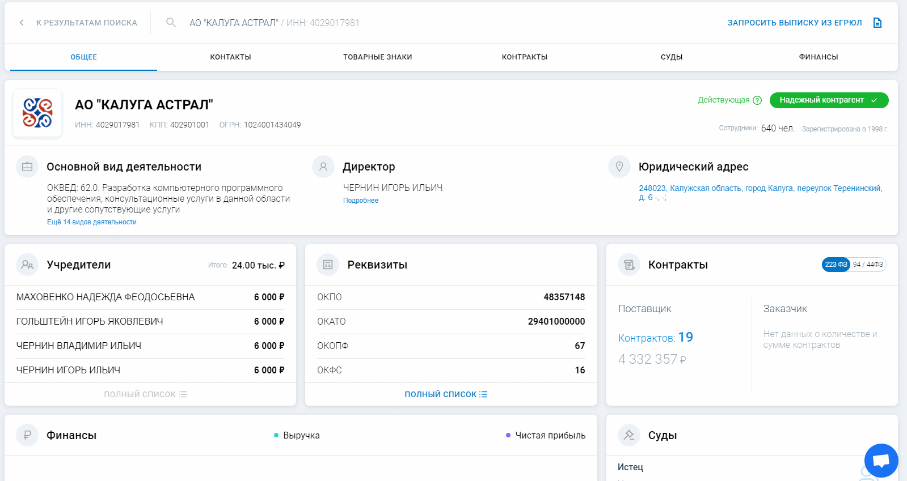Click the ОКОПФ value 67
907x481 pixels.
(580, 346)
